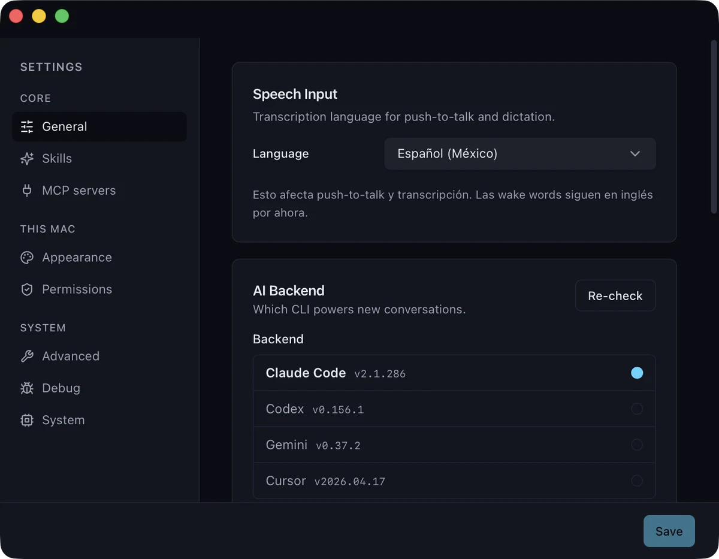
Task: Click the 'Transcription language for push-to-talk' description
Action: tap(404, 117)
